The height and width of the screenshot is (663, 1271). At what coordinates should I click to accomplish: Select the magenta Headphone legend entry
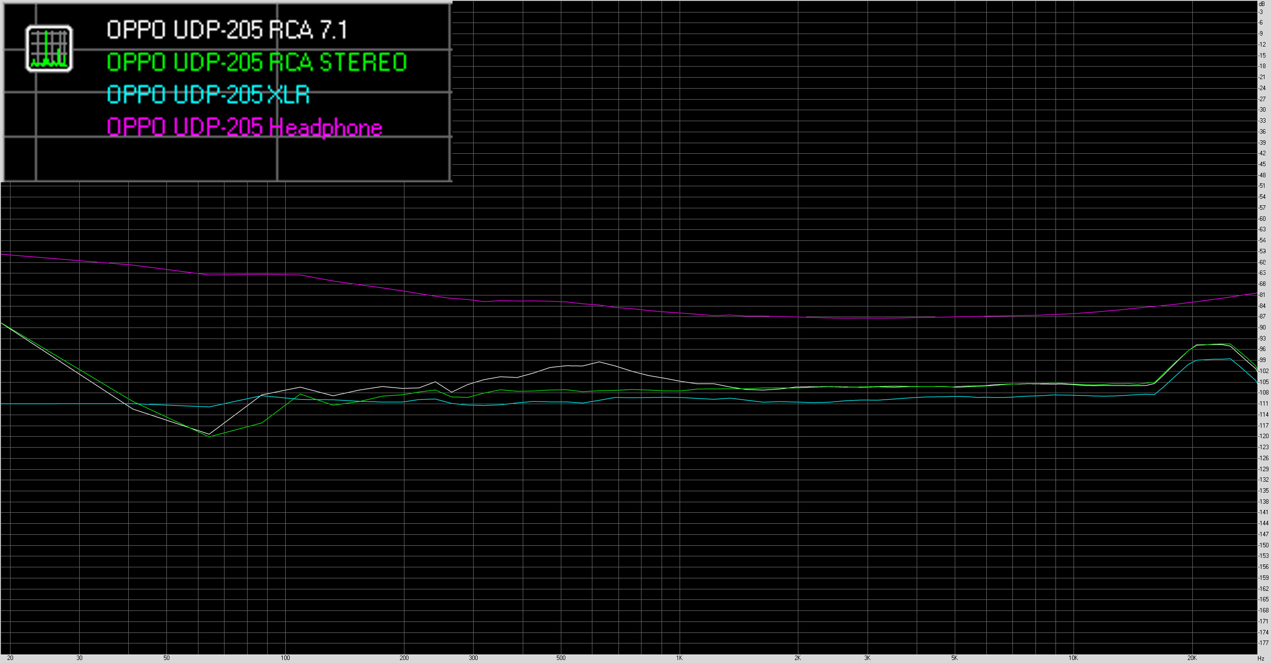pos(245,127)
